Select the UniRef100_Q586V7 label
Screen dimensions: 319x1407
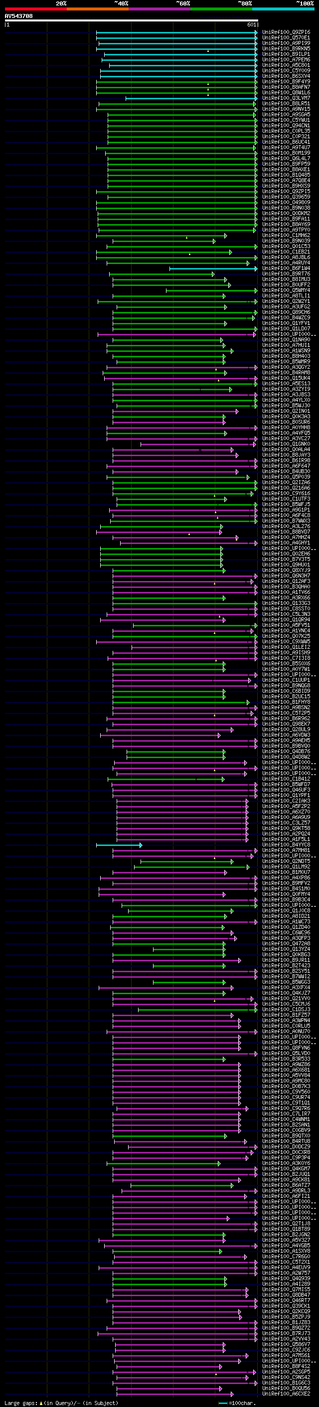coord(286,1344)
